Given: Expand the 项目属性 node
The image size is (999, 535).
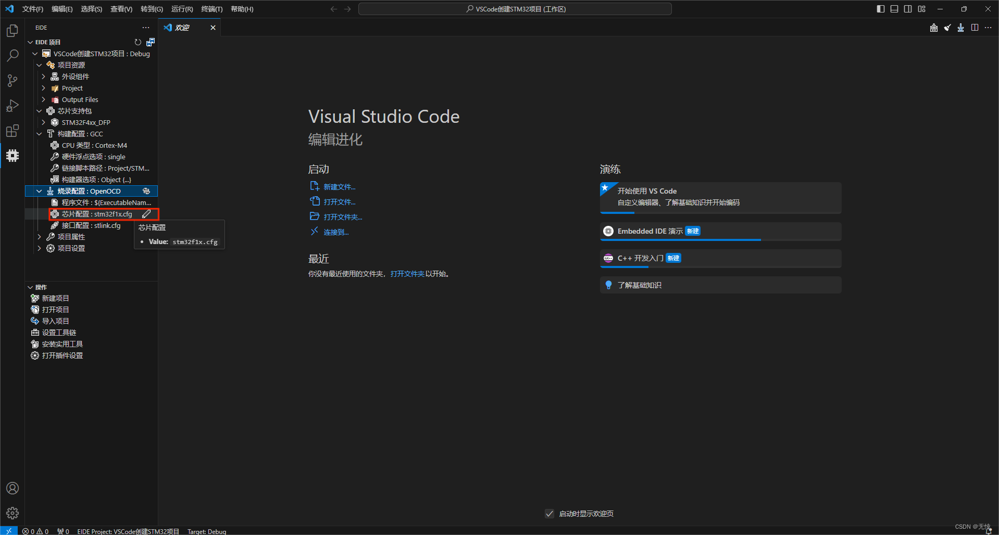Looking at the screenshot, I should tap(39, 237).
